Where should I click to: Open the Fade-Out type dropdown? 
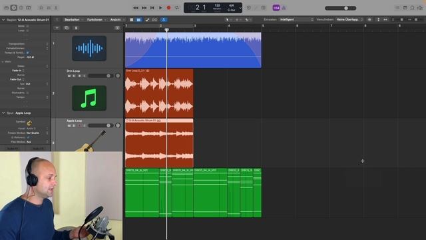tap(23, 79)
